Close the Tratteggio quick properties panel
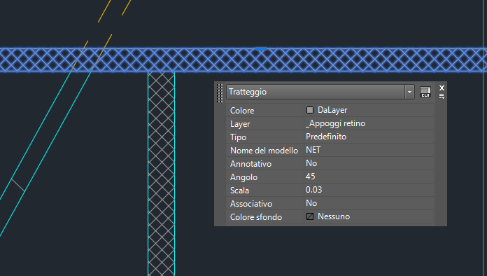Viewport: 487px width, 276px height. point(442,88)
